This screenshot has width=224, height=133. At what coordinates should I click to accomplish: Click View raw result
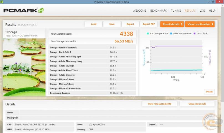point(197,104)
